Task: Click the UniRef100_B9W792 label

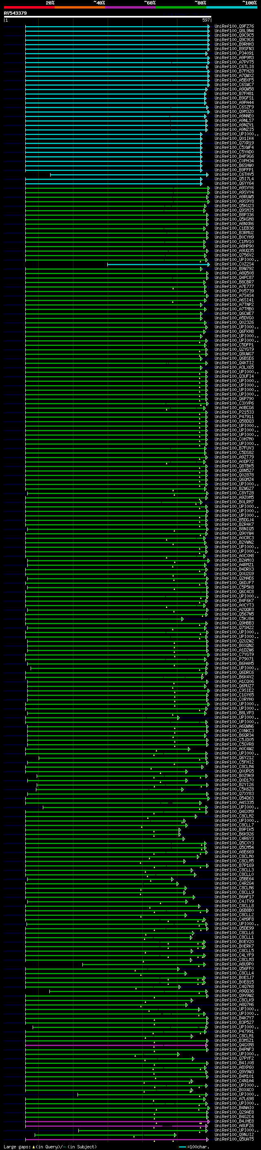Action: pyautogui.click(x=234, y=269)
